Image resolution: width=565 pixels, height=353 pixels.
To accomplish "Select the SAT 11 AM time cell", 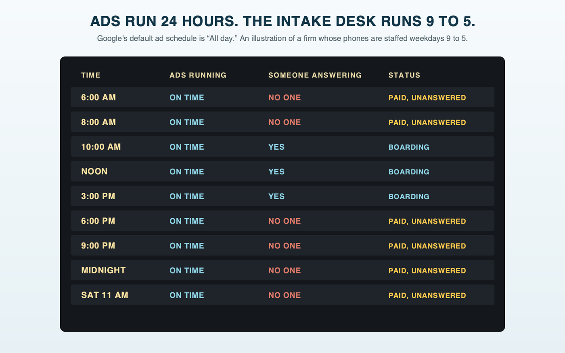I will [105, 295].
